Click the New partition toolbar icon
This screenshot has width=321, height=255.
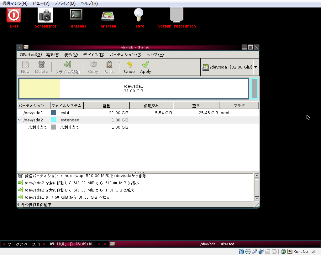[25, 67]
